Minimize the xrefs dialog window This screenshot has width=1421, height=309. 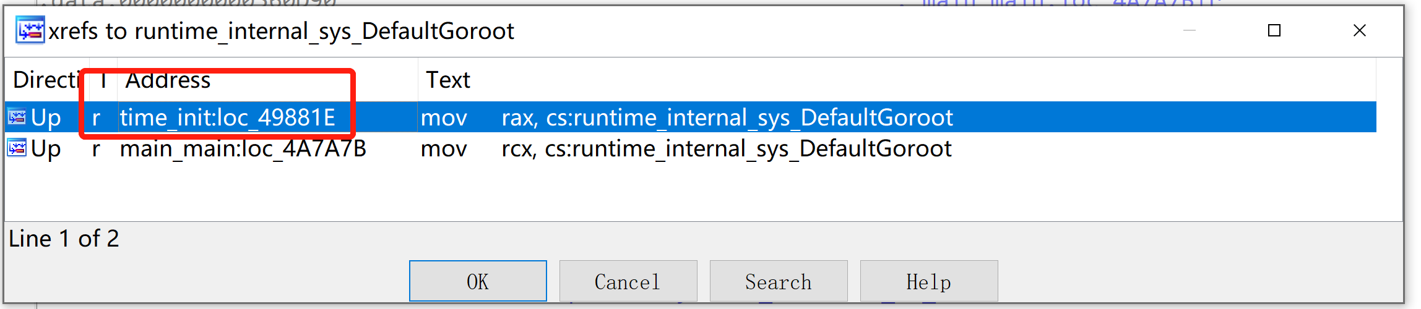(1190, 30)
